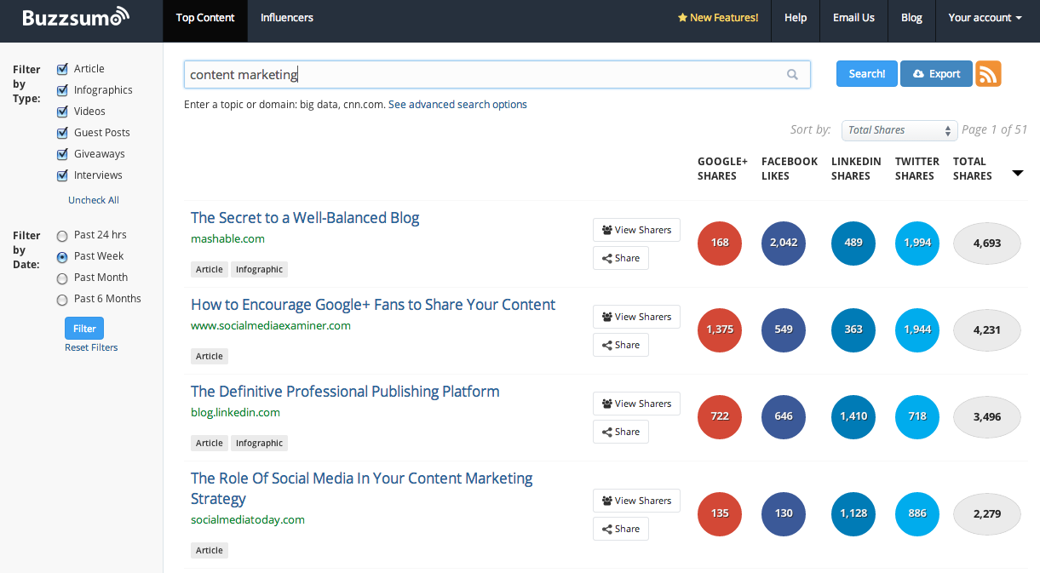Click Facebook likes circle showing 549
Image resolution: width=1040 pixels, height=573 pixels.
click(x=784, y=329)
